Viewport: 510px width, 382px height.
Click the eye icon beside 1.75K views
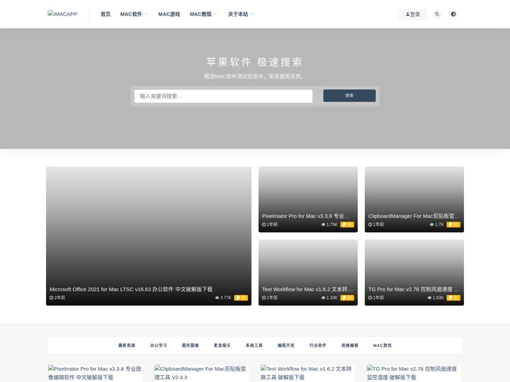click(x=323, y=224)
